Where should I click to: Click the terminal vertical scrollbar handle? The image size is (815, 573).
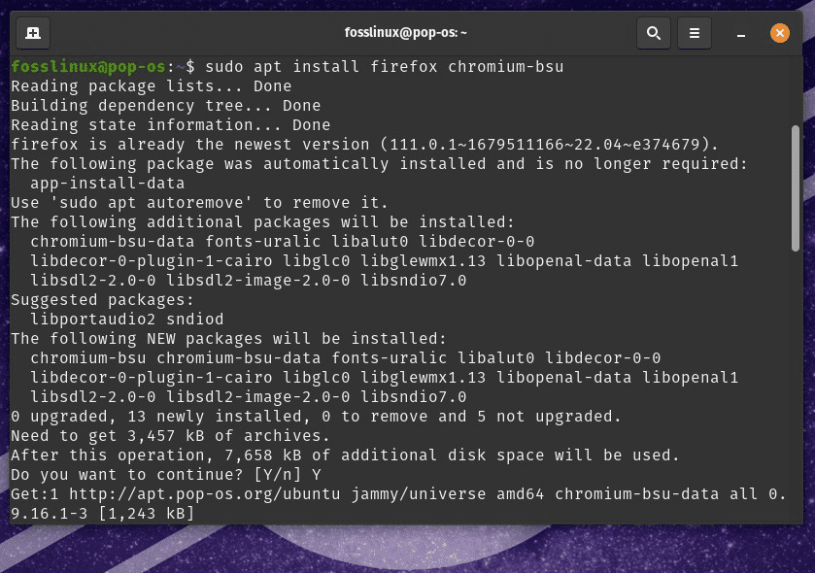(796, 188)
